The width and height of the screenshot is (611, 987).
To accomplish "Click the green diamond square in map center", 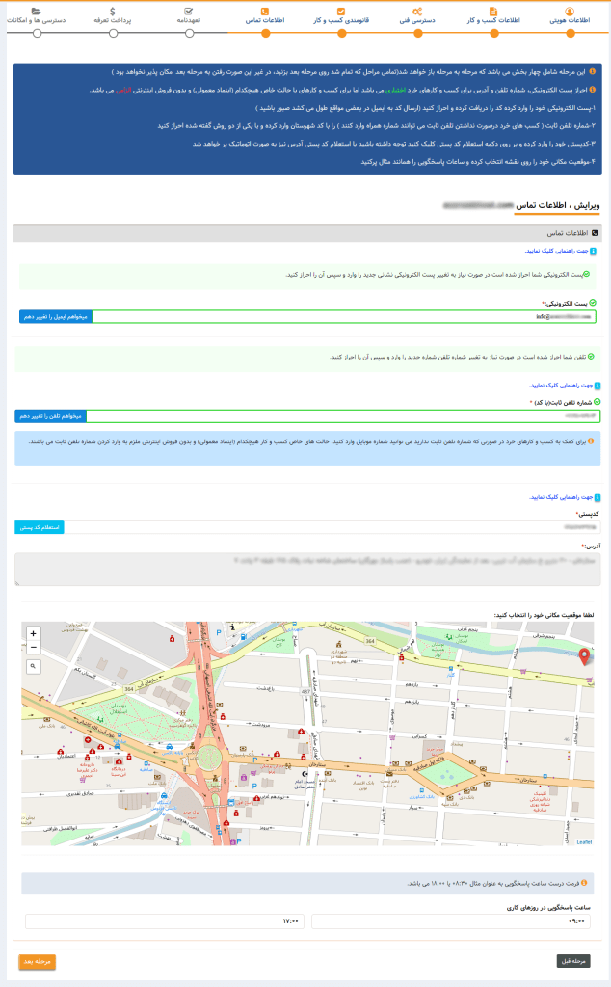I will [x=447, y=772].
